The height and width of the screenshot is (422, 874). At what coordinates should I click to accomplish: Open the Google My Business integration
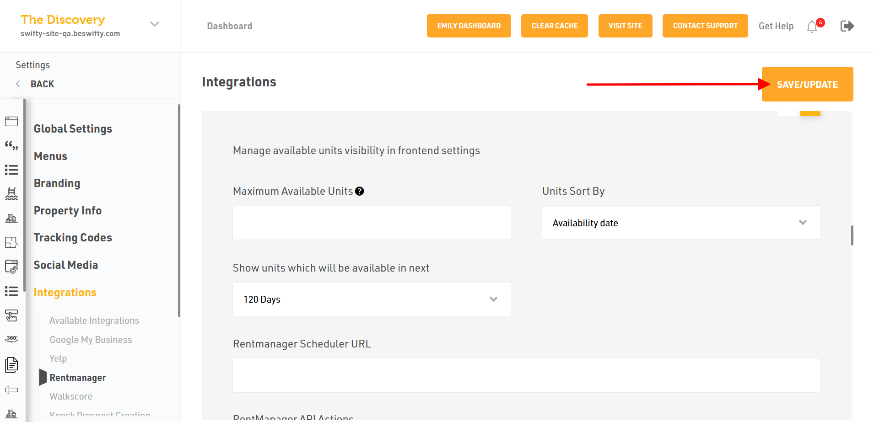click(91, 340)
